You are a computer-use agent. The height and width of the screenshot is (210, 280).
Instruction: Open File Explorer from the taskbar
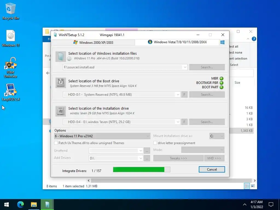(x=34, y=205)
